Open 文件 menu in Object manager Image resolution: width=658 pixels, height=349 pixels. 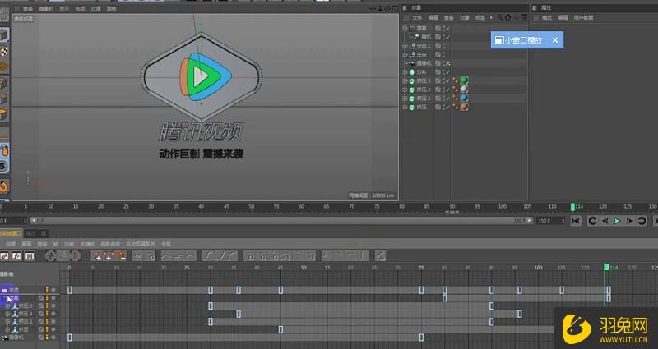417,17
